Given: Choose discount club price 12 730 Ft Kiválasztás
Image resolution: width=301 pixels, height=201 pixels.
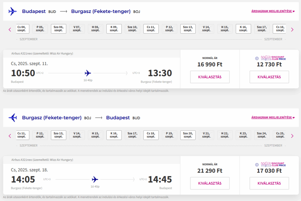Looking at the screenshot, I should [269, 77].
